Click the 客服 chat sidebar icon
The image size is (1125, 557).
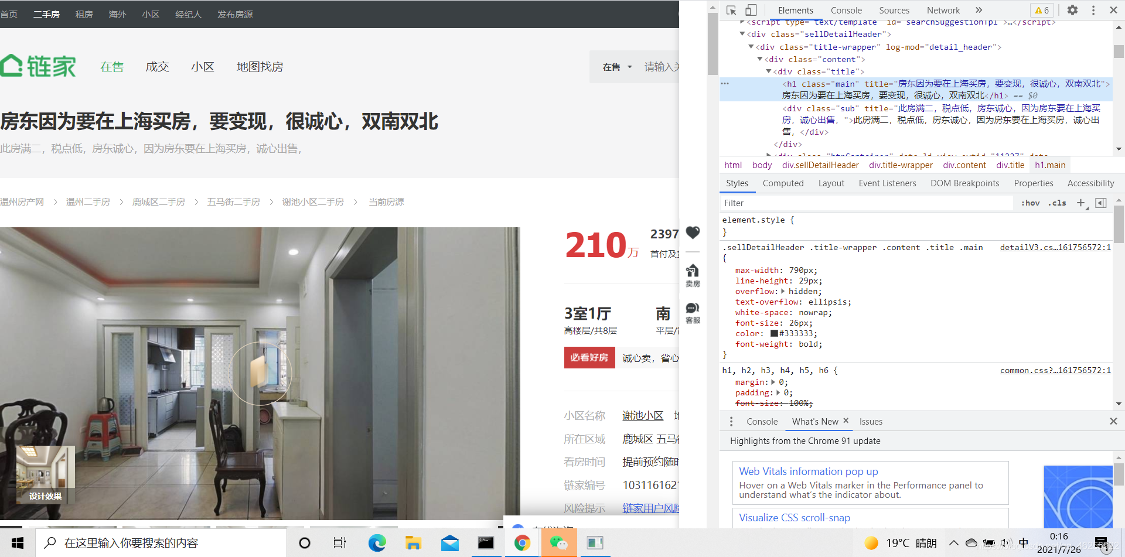693,313
